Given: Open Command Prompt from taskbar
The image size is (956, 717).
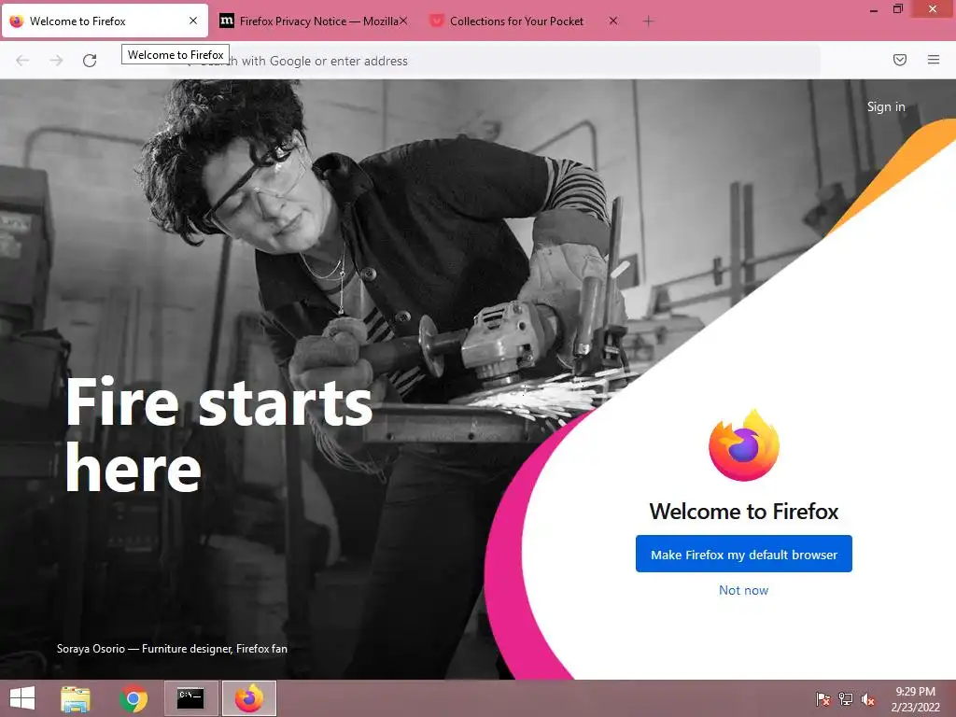Looking at the screenshot, I should click(x=190, y=698).
